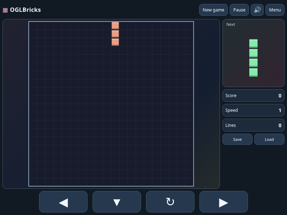
Task: Save the current game
Action: pos(237,139)
